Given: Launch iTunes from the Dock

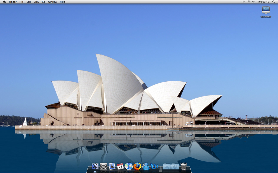Looking at the screenshot, I should 129,166.
